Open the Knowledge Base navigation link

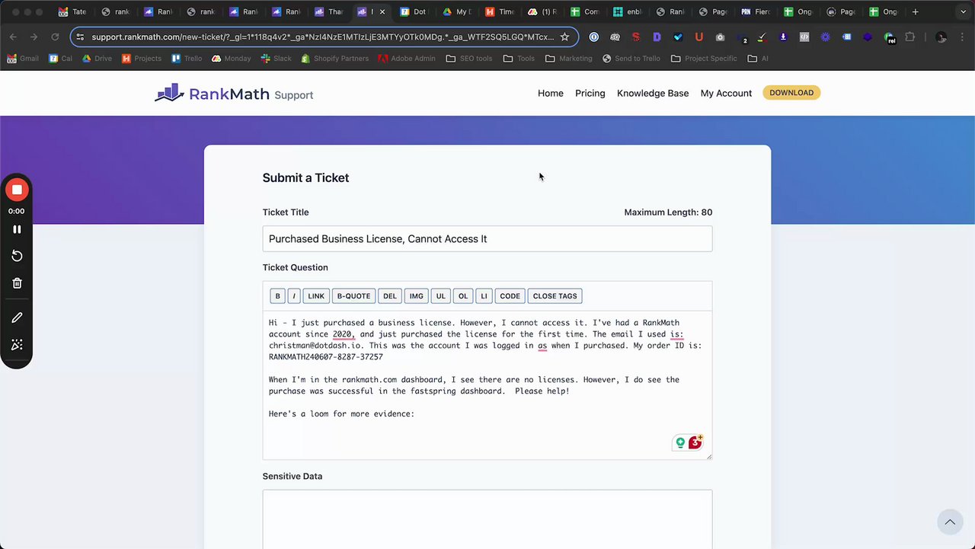point(653,93)
